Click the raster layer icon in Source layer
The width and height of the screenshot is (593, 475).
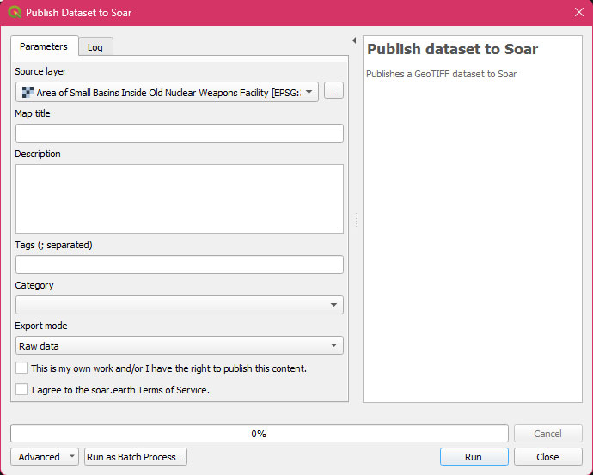[x=28, y=93]
